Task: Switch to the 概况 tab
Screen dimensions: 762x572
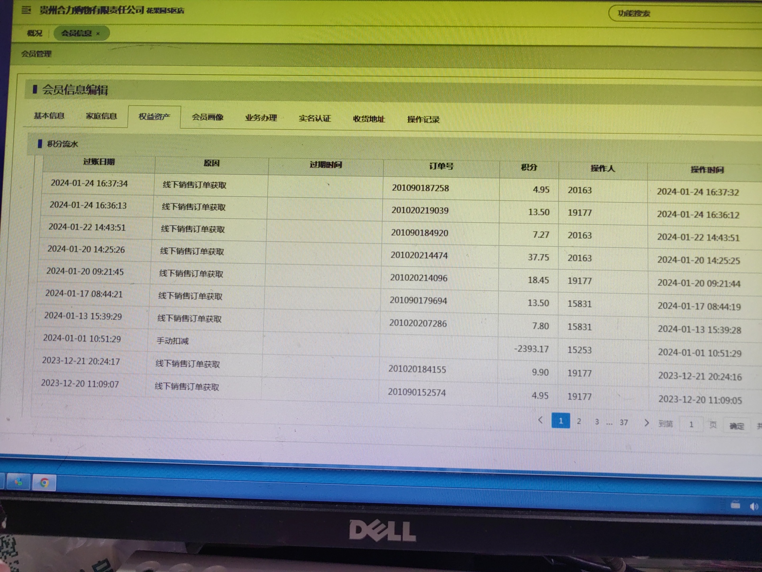Action: click(x=35, y=33)
